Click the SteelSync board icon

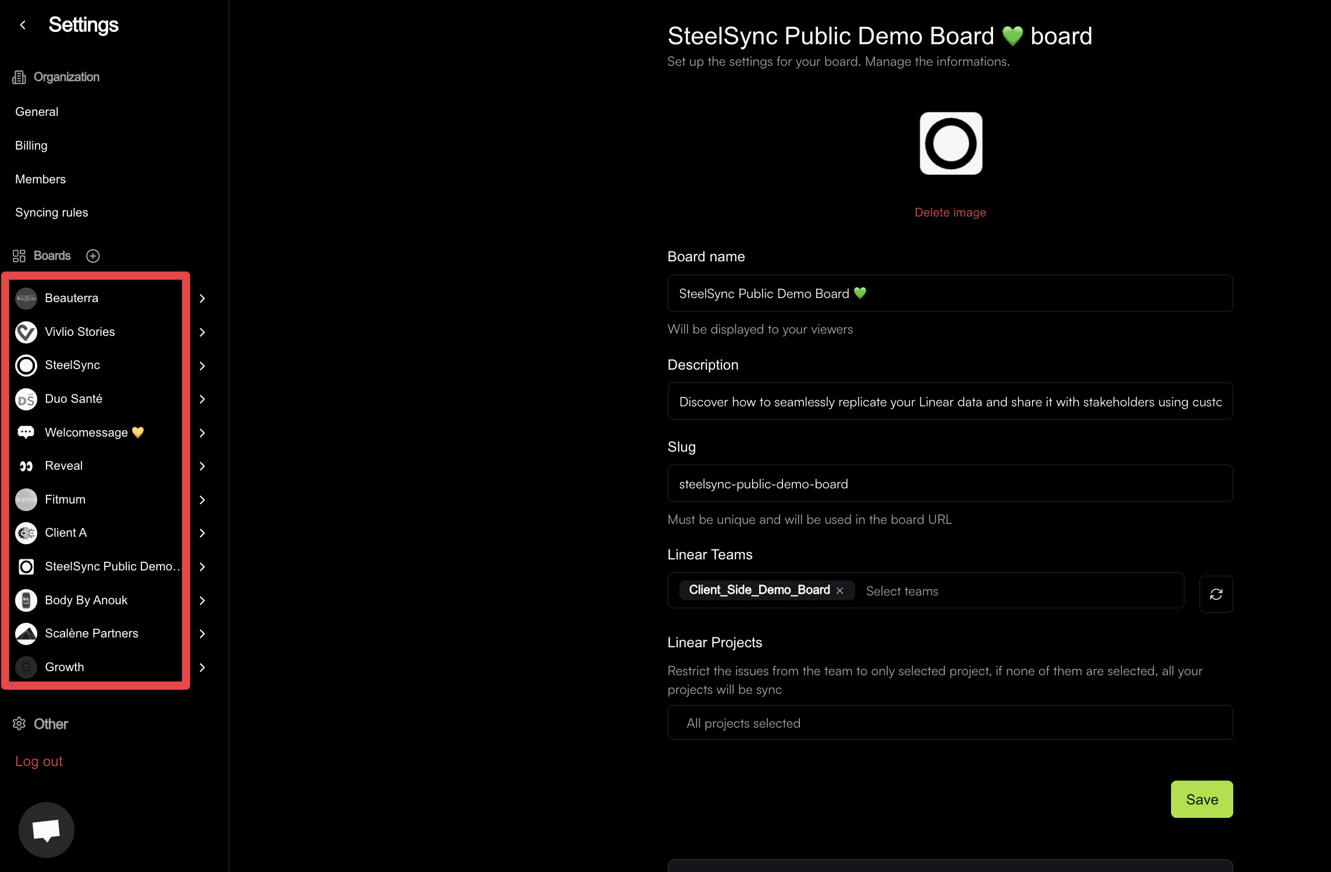[26, 365]
